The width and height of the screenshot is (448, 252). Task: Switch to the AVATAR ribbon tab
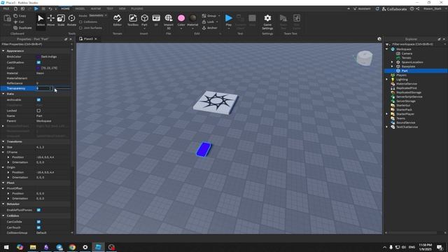[x=96, y=9]
